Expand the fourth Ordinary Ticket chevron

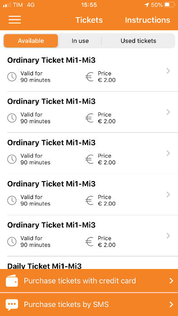tap(169, 195)
